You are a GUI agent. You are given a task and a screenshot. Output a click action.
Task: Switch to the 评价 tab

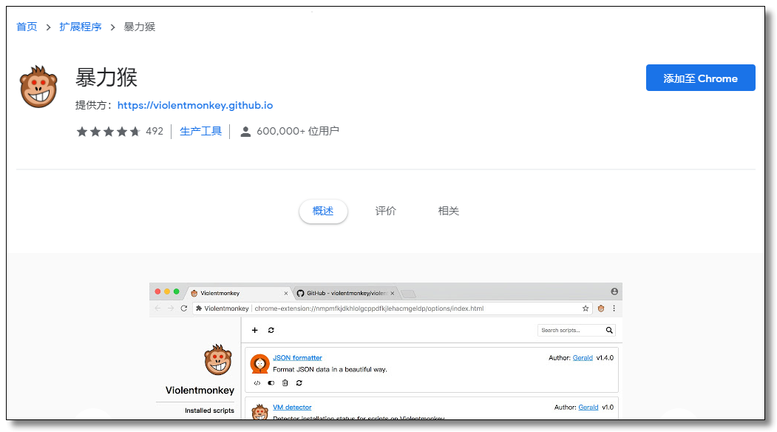385,212
